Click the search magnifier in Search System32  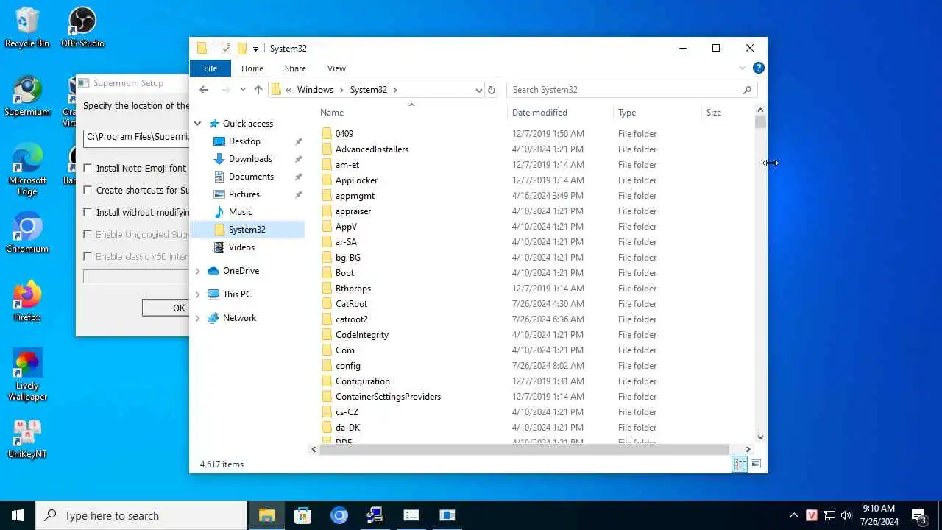point(747,90)
